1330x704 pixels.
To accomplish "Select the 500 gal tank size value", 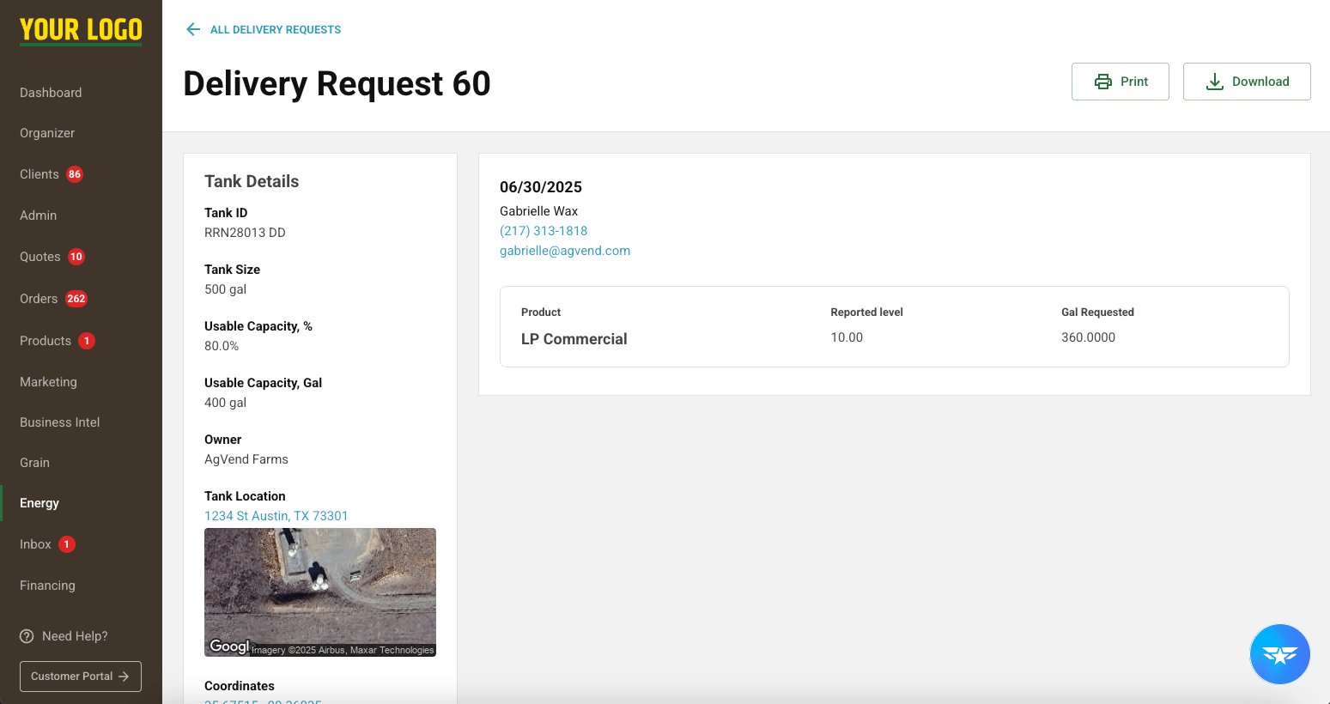I will 225,289.
